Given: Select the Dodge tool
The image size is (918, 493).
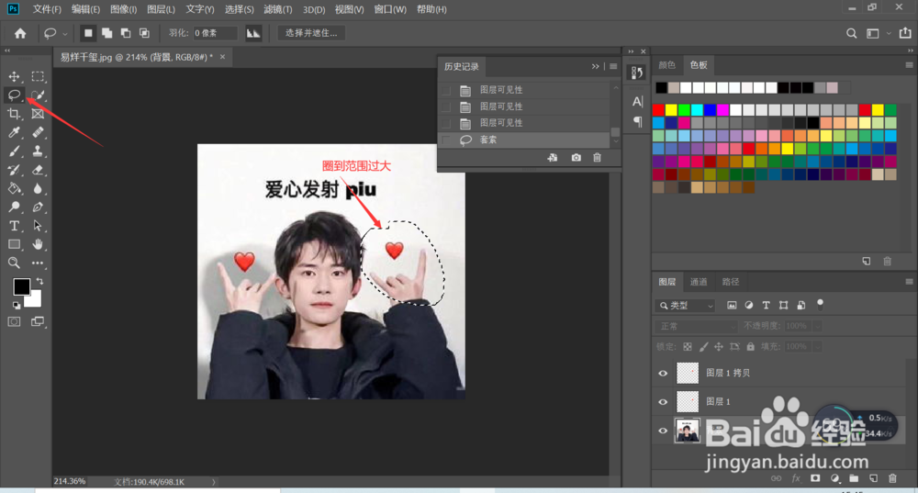Looking at the screenshot, I should point(14,207).
